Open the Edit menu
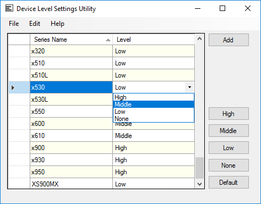The height and width of the screenshot is (204, 261). 35,24
